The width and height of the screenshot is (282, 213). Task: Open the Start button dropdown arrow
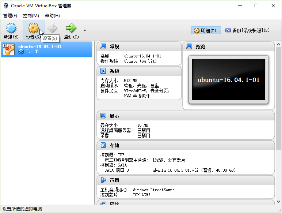pos(85,30)
